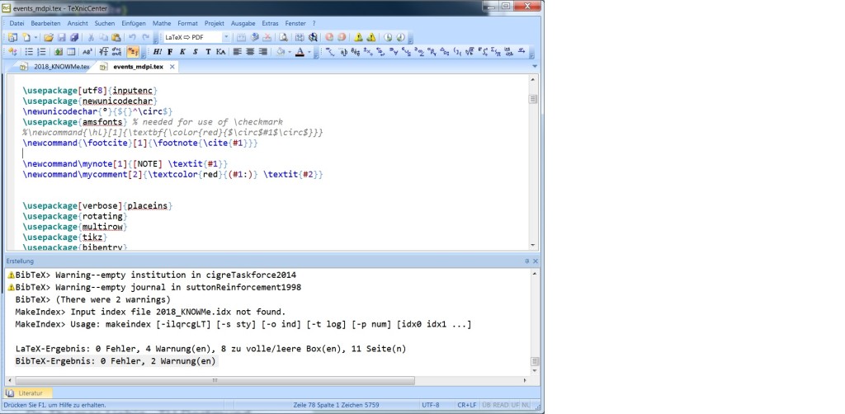Select the Literatur bottom tab
The height and width of the screenshot is (414, 845).
[30, 393]
